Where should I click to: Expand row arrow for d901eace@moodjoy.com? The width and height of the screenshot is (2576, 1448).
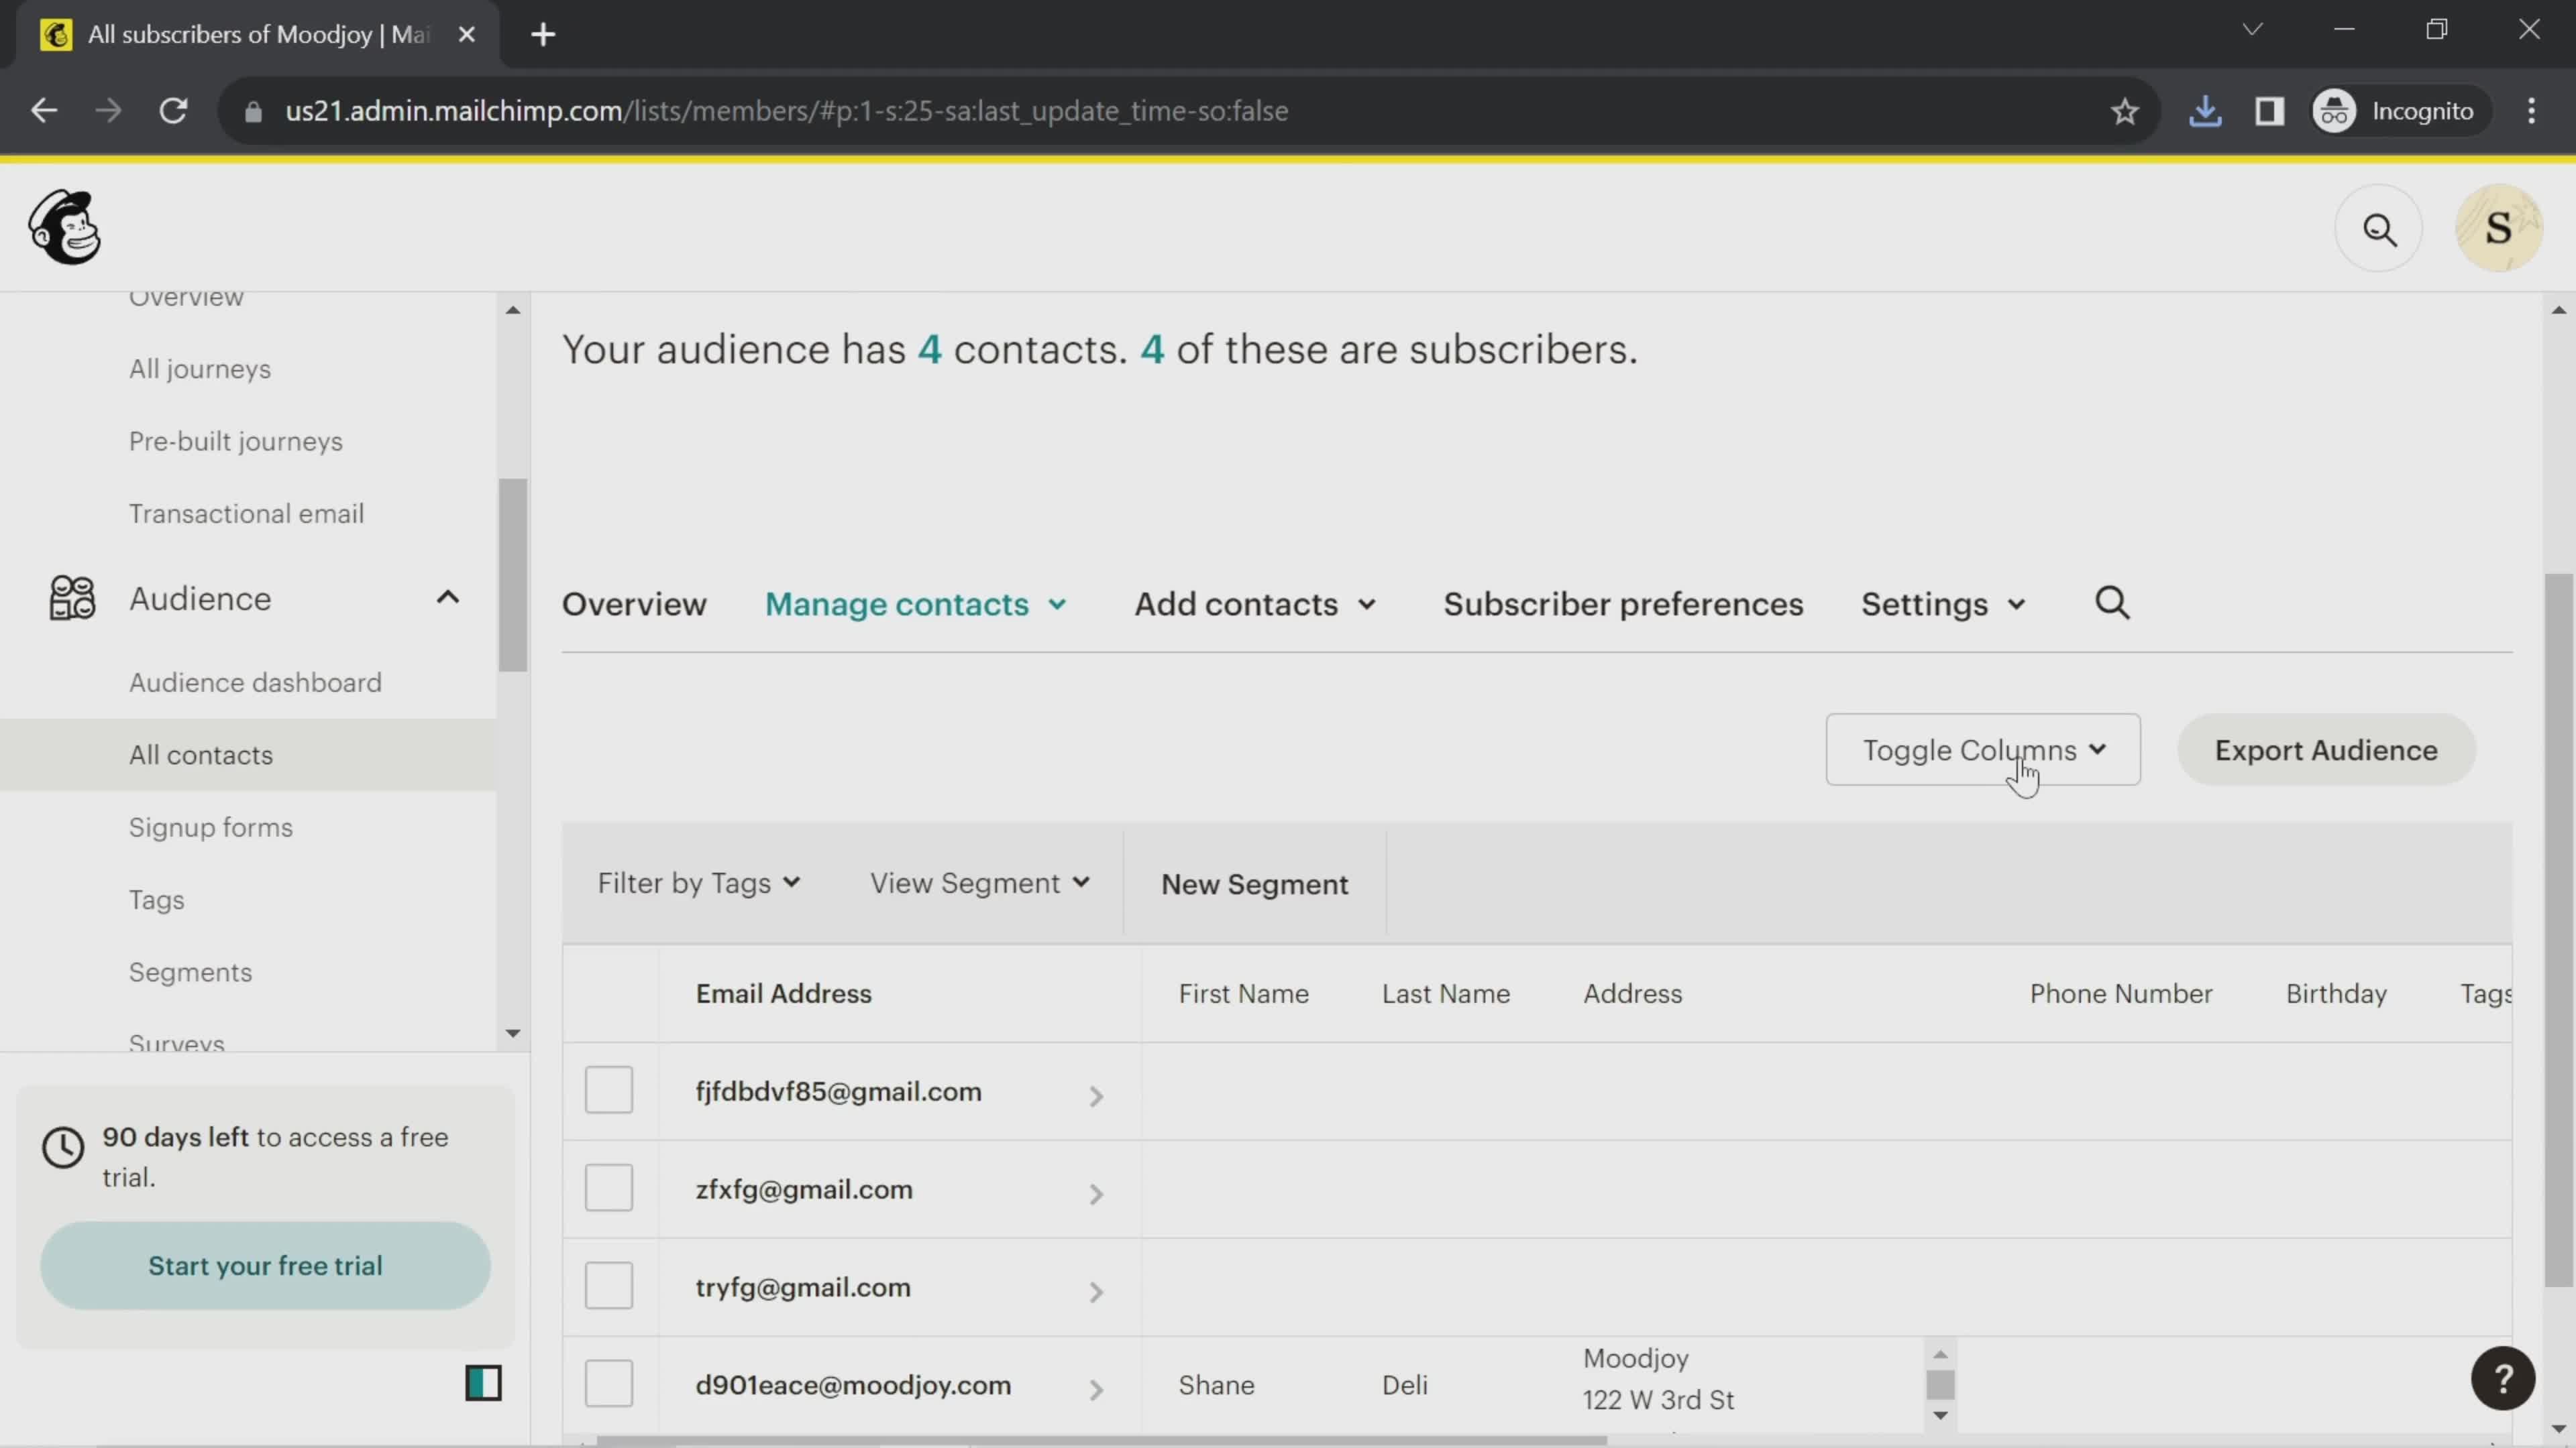point(1096,1391)
